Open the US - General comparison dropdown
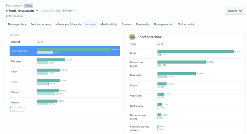Image resolution: width=247 pixels, height=134 pixels. click(x=65, y=11)
